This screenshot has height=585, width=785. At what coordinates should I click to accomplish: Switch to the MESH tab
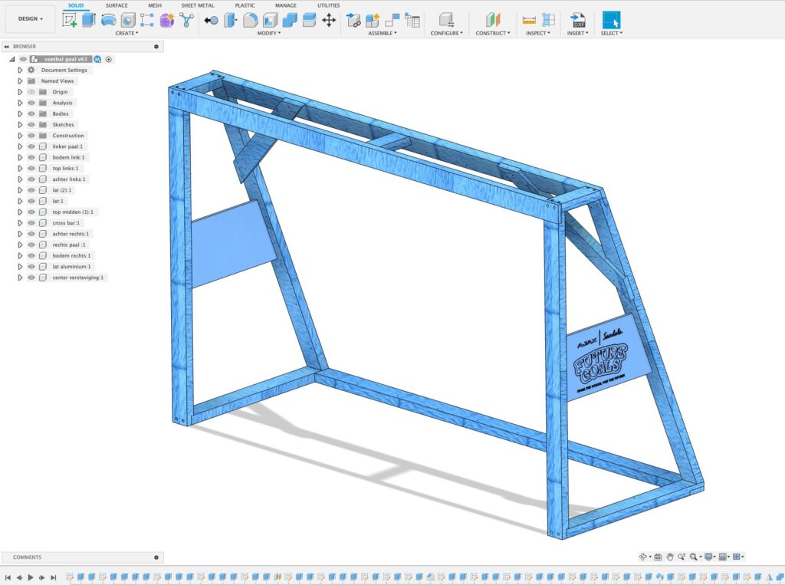click(x=155, y=5)
